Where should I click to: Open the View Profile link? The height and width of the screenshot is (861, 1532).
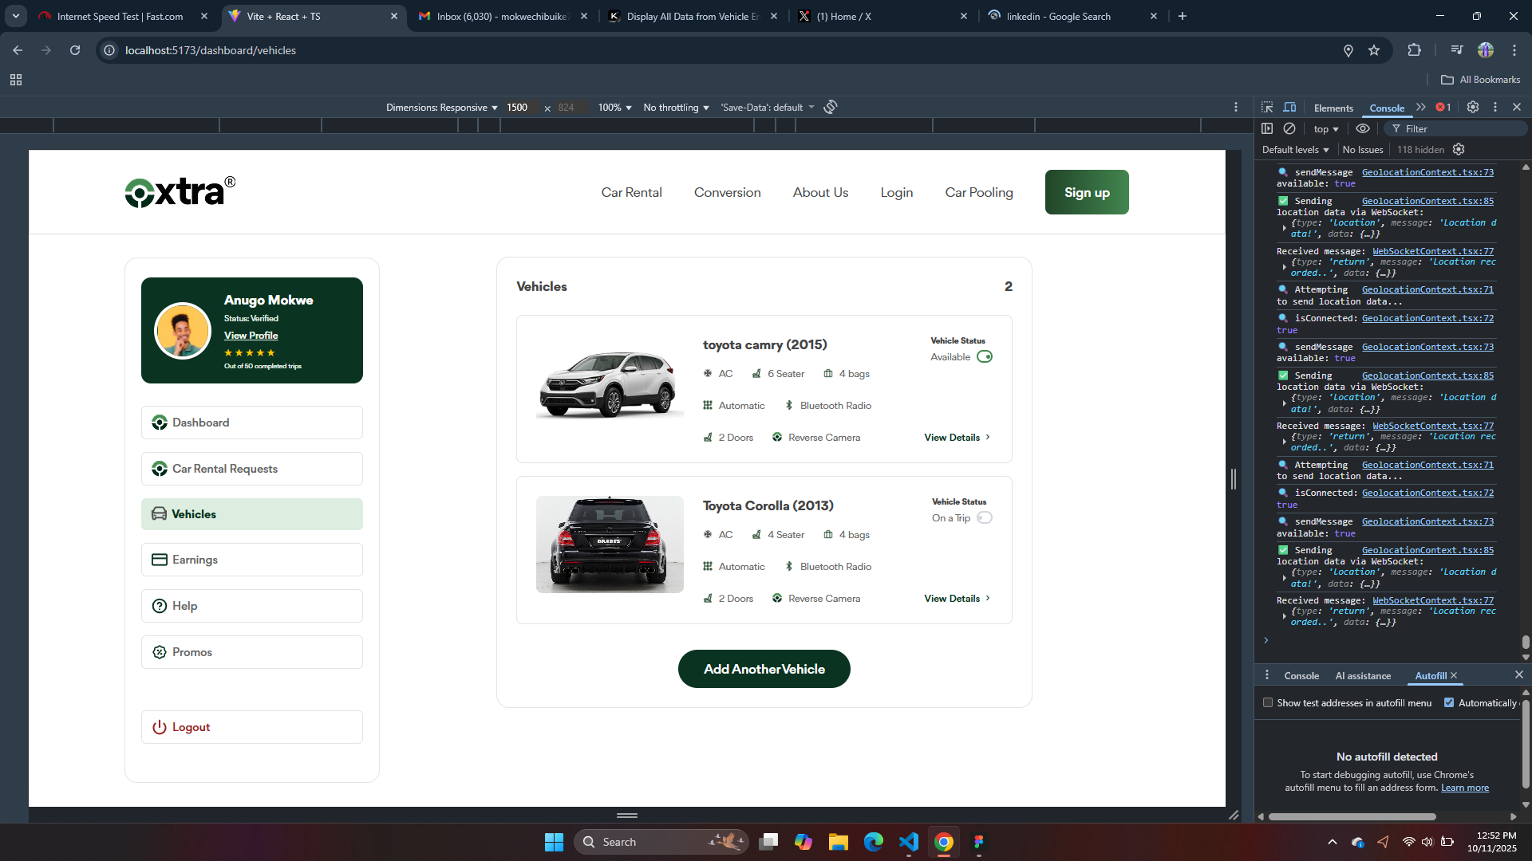(x=251, y=336)
